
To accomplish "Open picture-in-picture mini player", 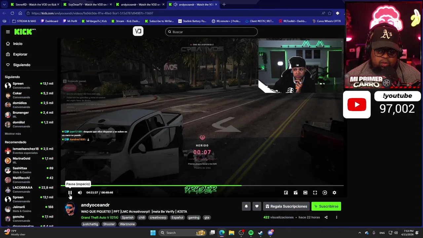I will click(286, 193).
